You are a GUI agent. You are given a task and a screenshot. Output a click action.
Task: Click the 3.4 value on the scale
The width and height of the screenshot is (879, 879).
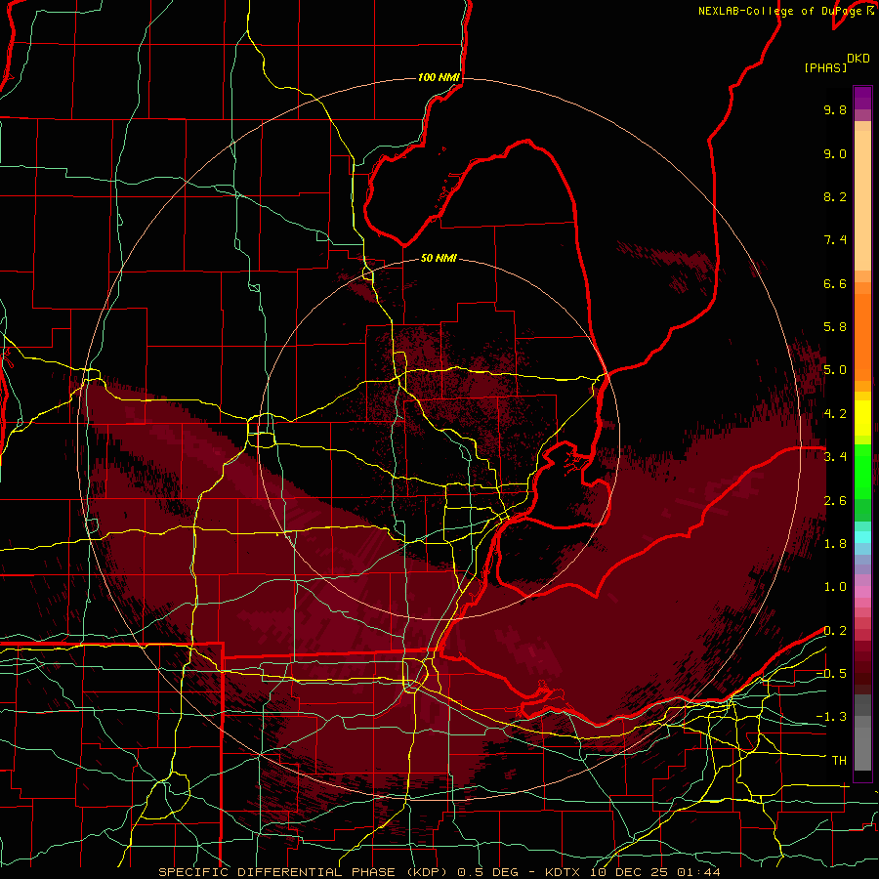835,457
